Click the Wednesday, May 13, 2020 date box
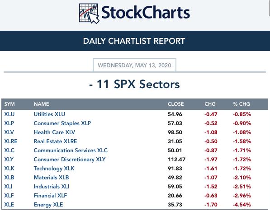This screenshot has width=270, height=211. (x=134, y=65)
